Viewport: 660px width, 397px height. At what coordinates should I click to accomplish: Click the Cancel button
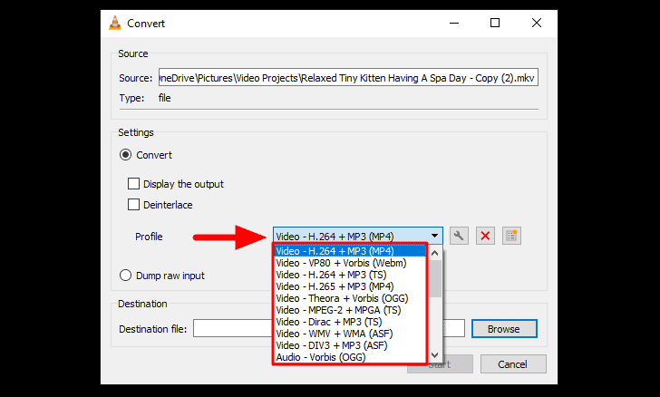click(513, 364)
